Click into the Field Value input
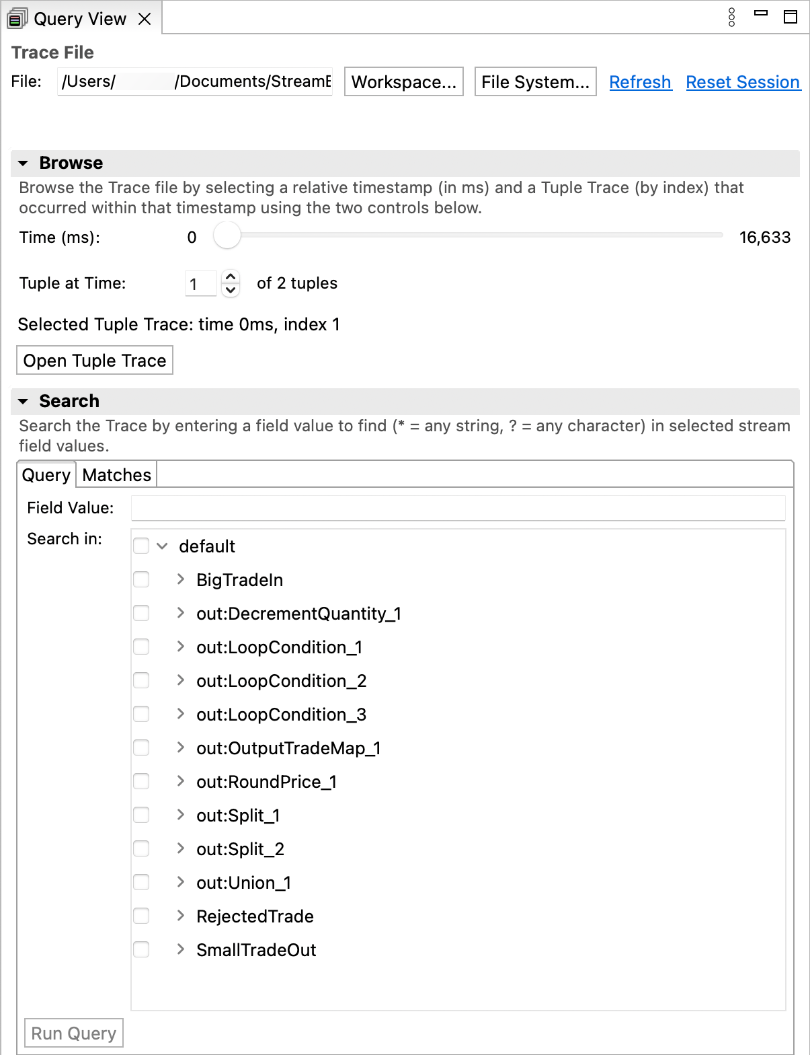810x1055 pixels. pos(457,508)
